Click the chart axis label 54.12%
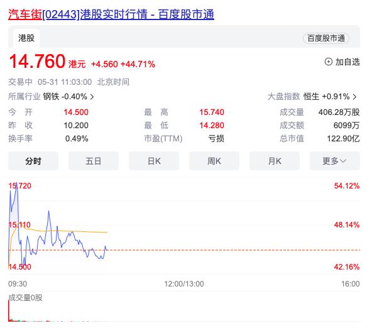 [347, 185]
